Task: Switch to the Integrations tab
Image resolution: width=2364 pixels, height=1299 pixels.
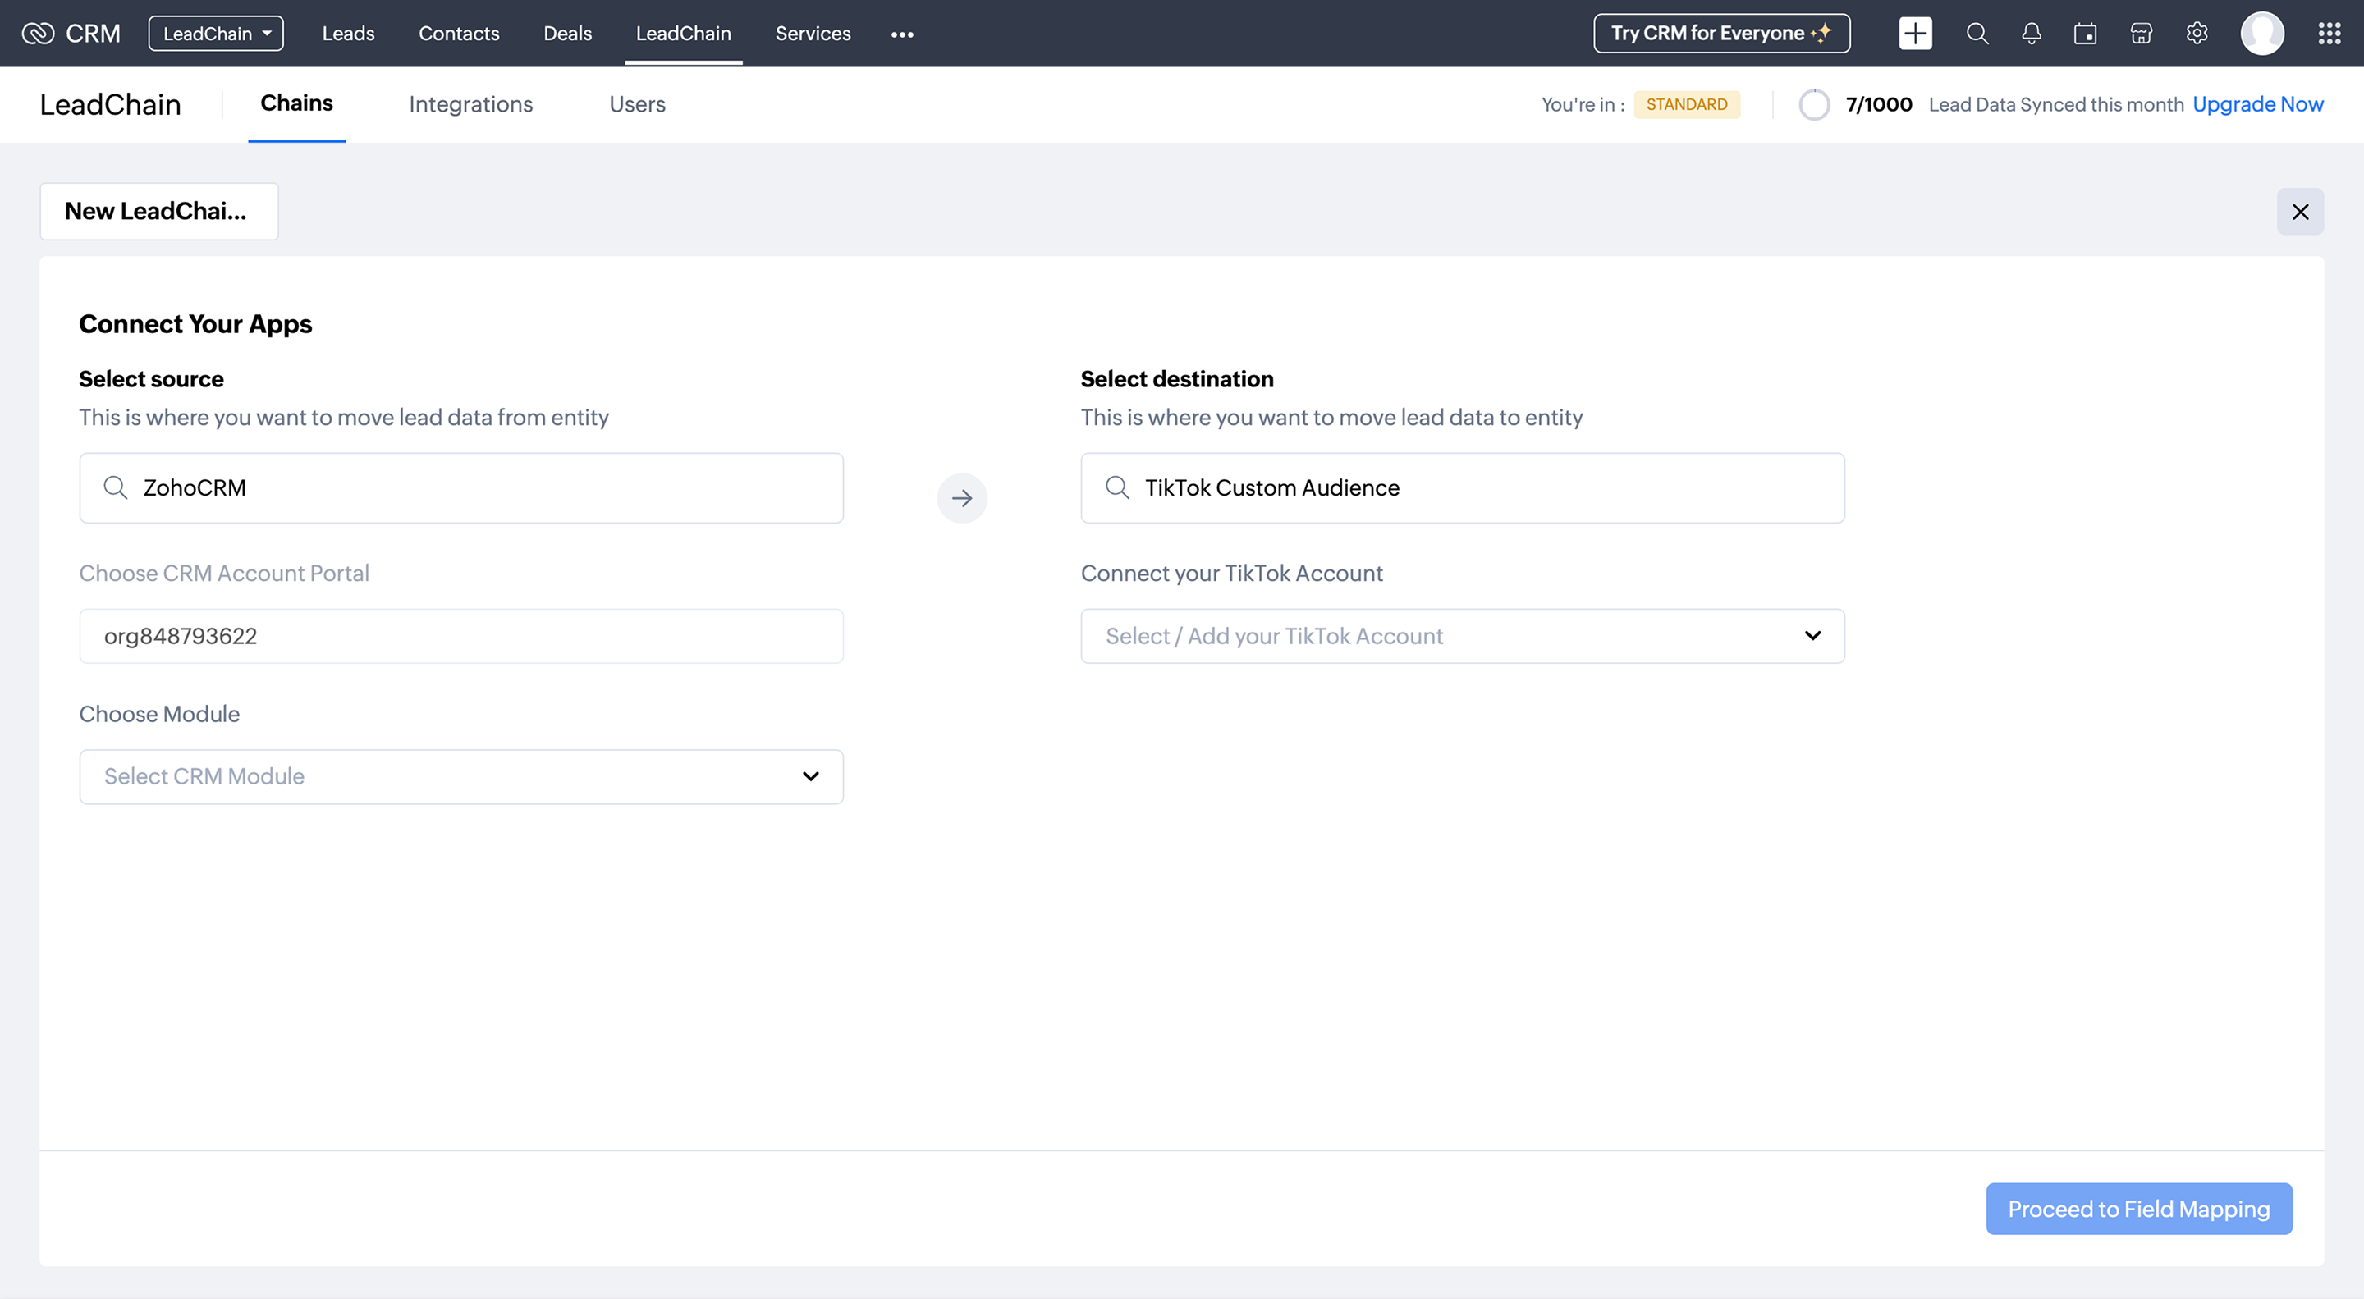Action: point(470,104)
